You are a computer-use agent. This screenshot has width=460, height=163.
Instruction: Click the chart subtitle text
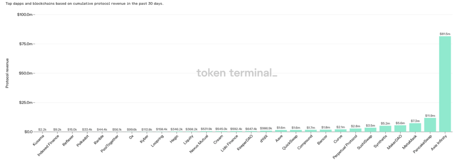tap(82, 4)
